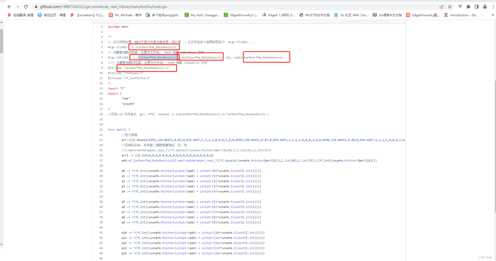Select line number 23 in the gutter
The image size is (496, 261).
coord(101,140)
